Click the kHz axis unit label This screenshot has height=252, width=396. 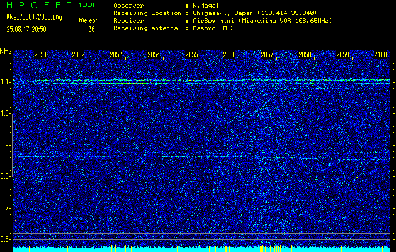pos(6,51)
